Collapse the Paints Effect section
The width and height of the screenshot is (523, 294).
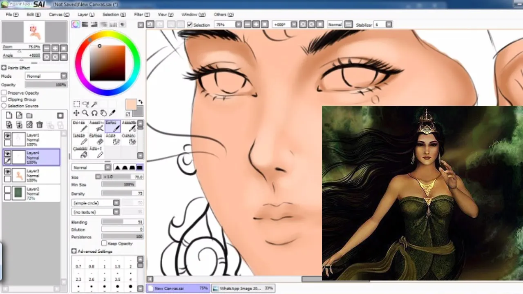click(4, 68)
